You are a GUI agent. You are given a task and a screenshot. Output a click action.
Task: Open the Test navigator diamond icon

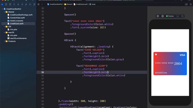pos(22,4)
